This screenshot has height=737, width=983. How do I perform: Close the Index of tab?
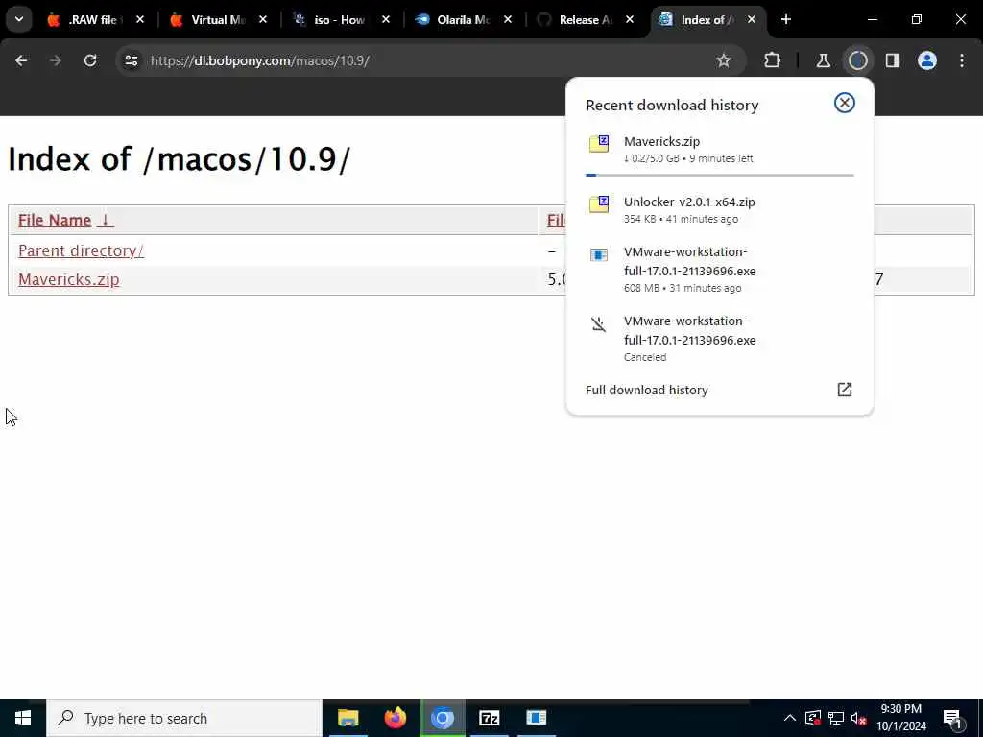pos(752,20)
